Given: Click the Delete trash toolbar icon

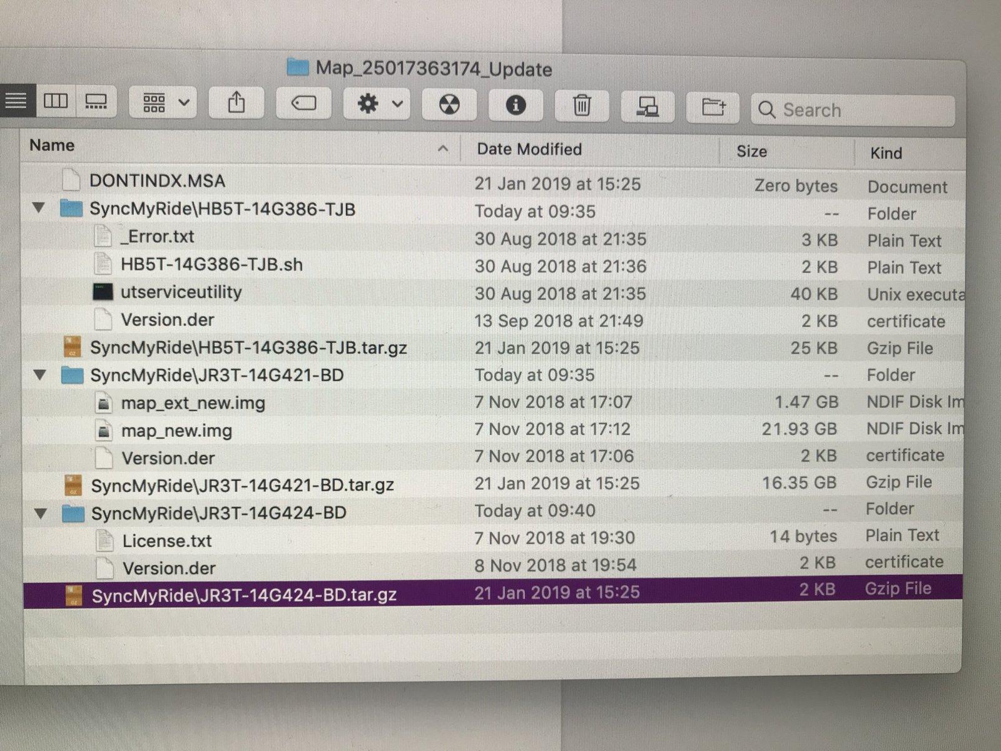Looking at the screenshot, I should coord(582,106).
